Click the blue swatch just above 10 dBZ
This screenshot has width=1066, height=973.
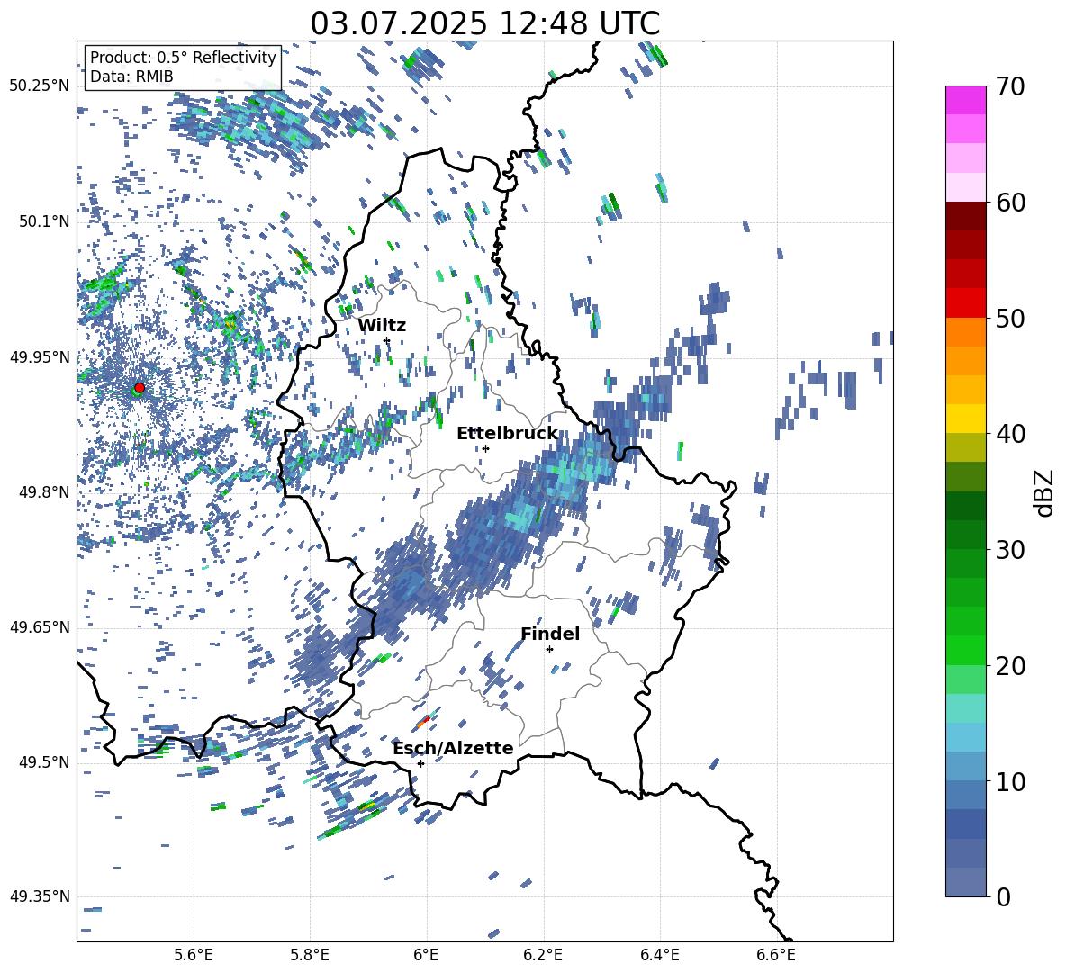pos(965,767)
